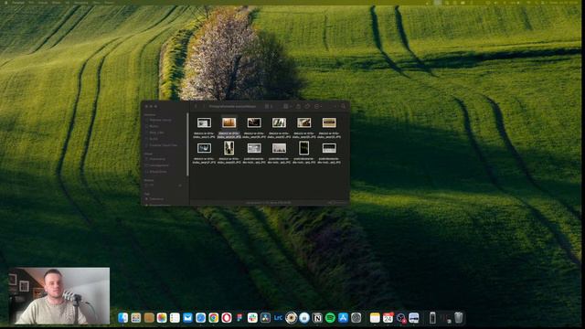Viewport: 585px width, 329px height.
Task: Adjust the icon size slider in Finder status bar
Action: point(337,203)
